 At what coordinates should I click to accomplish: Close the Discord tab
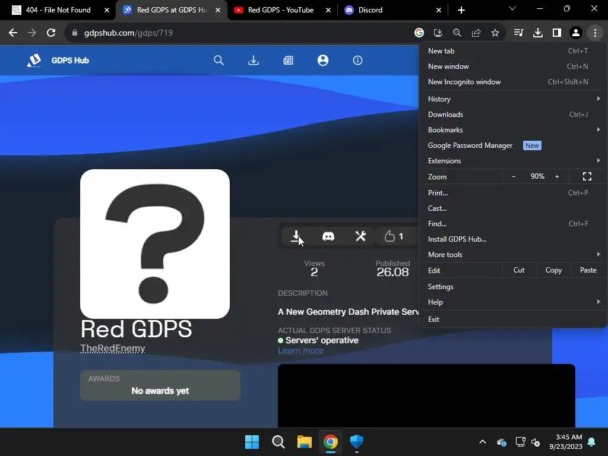pos(439,10)
